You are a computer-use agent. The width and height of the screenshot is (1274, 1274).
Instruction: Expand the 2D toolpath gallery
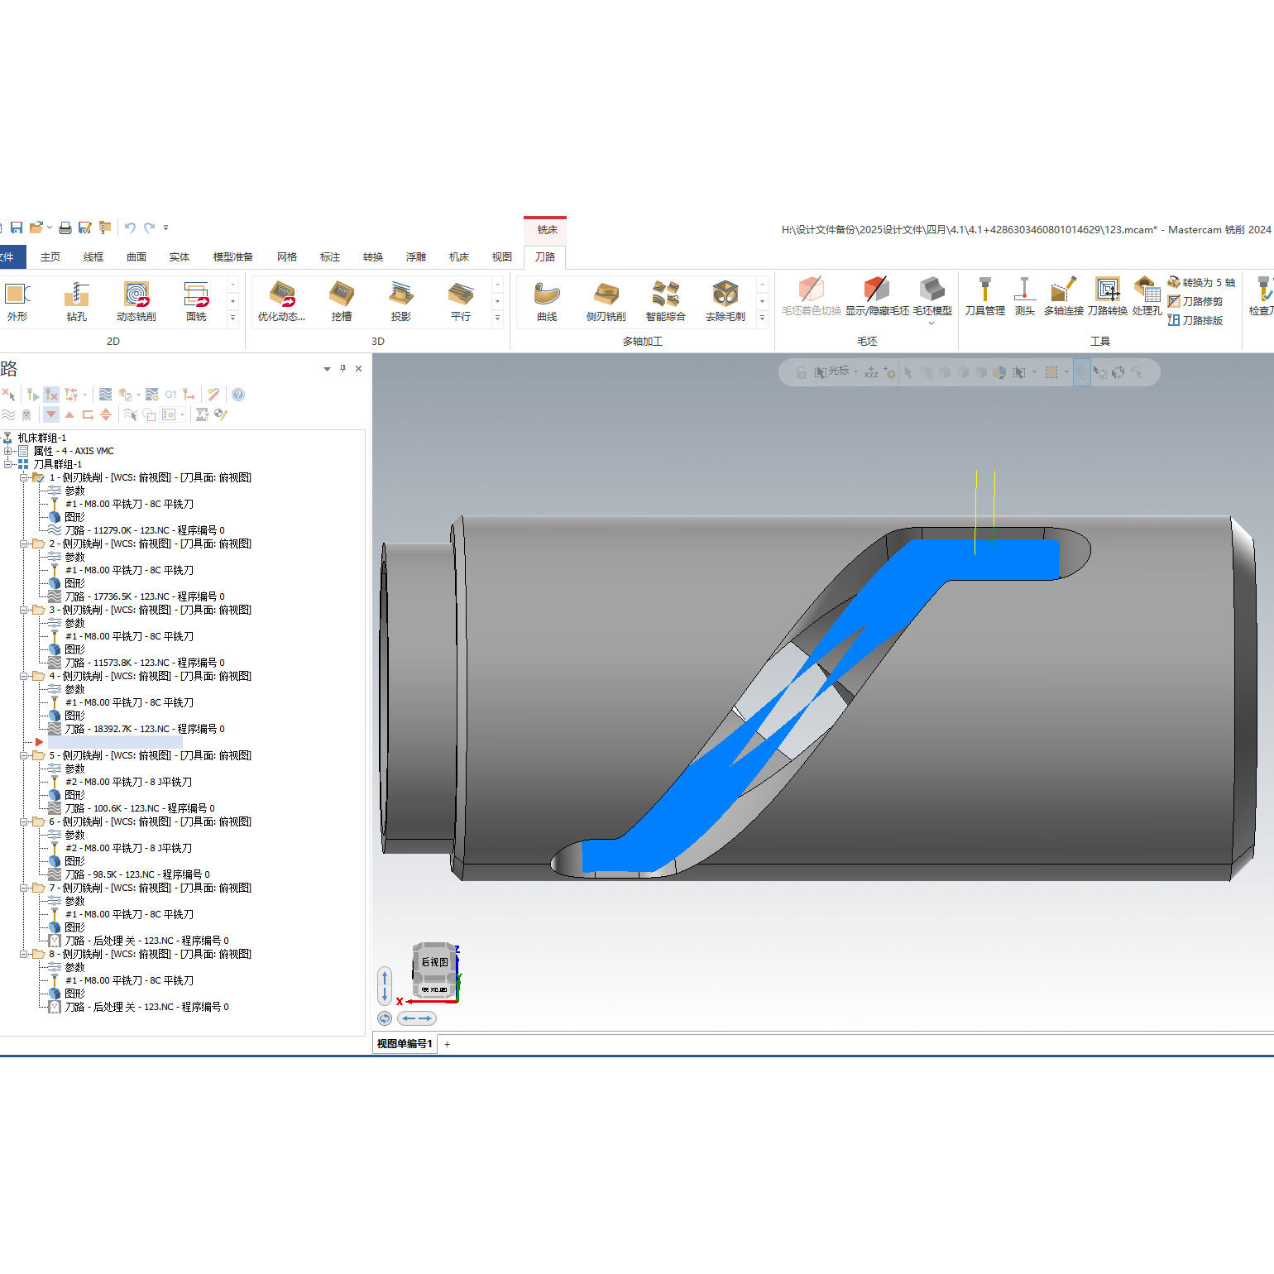(x=232, y=318)
